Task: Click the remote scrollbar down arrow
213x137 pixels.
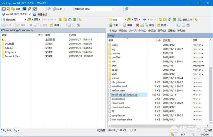Action: tap(211, 123)
